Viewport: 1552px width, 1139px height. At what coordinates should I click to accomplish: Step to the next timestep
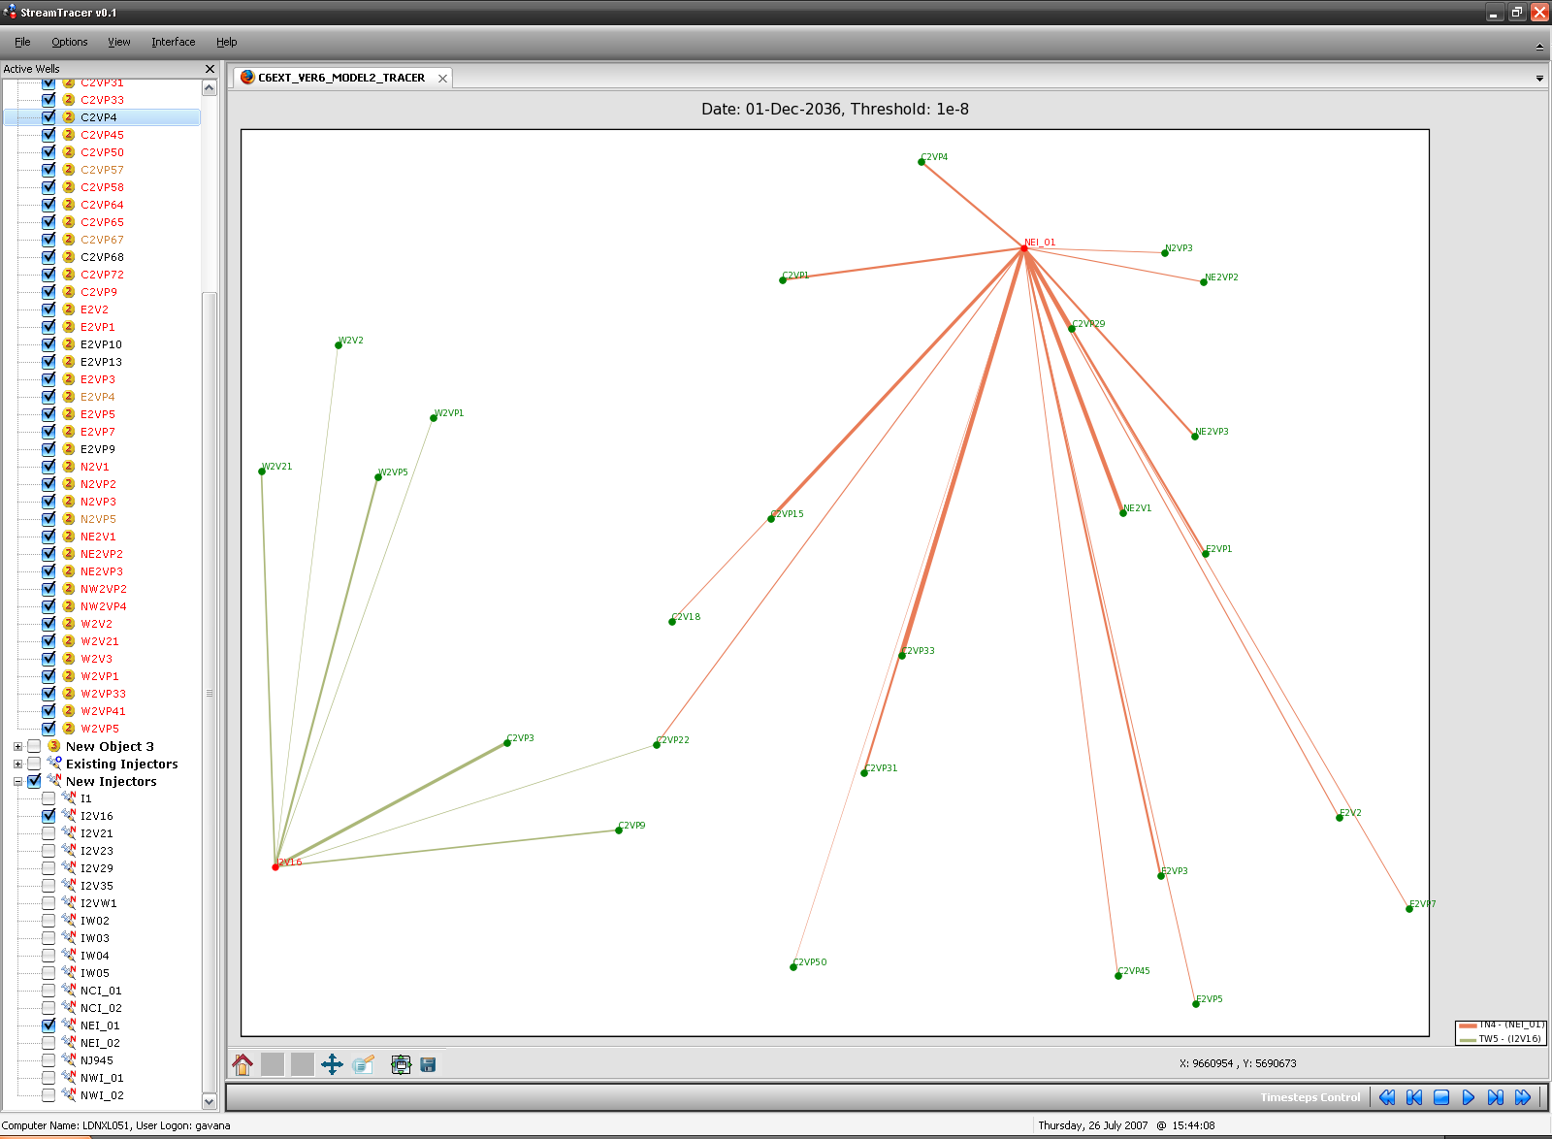coord(1496,1097)
